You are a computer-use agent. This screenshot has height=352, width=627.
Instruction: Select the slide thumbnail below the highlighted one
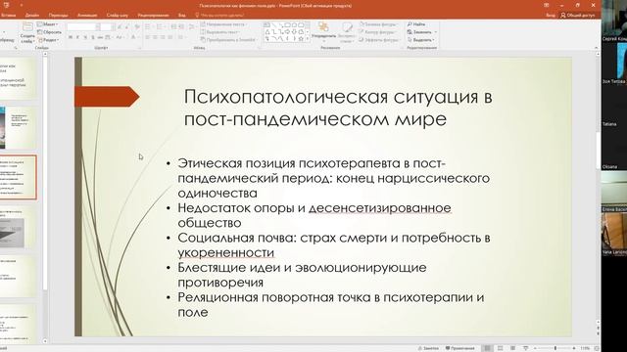click(x=18, y=228)
